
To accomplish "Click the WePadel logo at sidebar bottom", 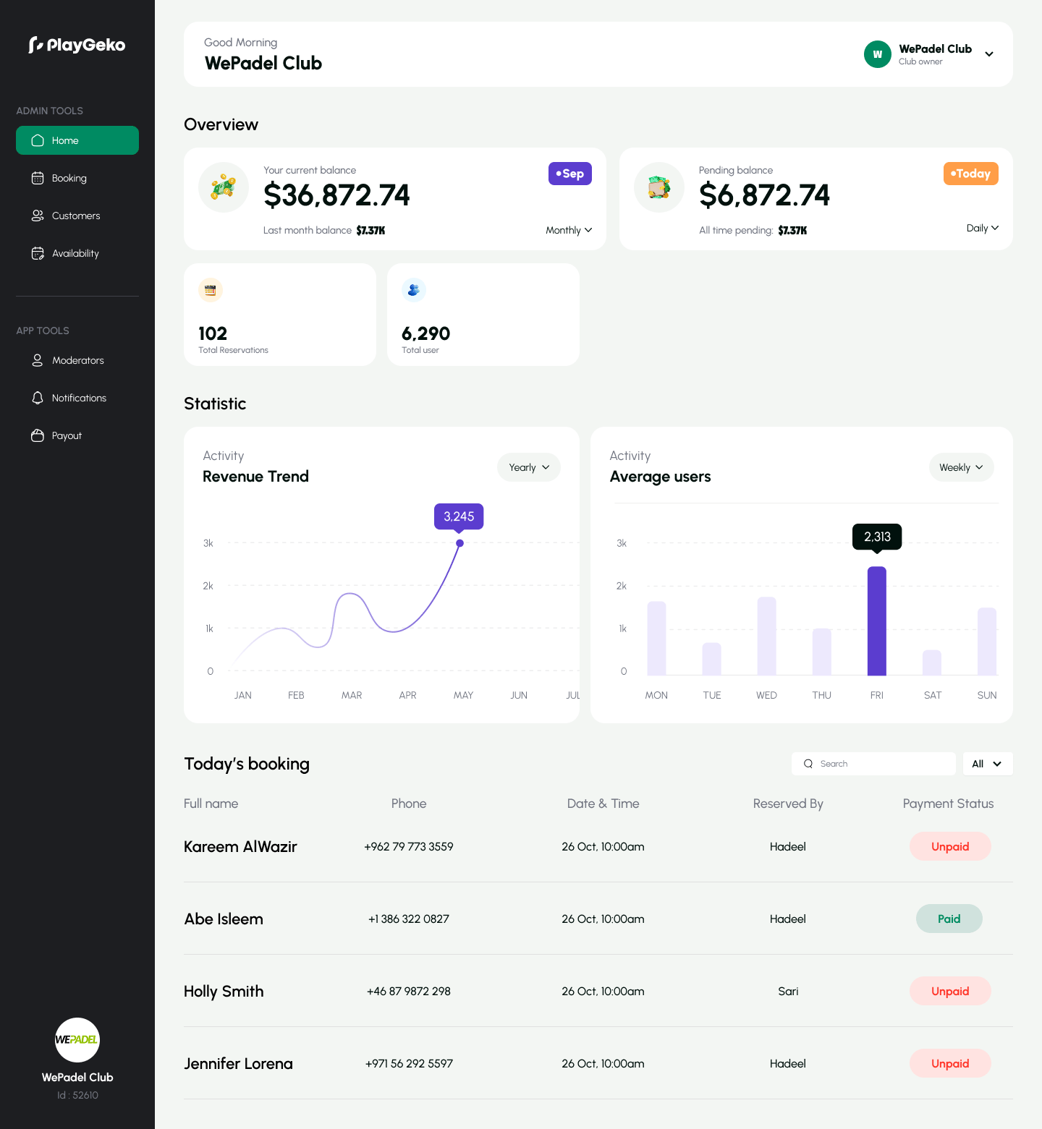I will click(77, 1040).
